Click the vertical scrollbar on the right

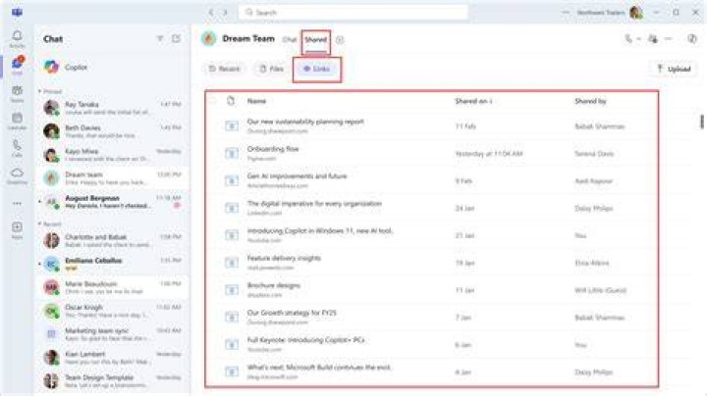(701, 122)
